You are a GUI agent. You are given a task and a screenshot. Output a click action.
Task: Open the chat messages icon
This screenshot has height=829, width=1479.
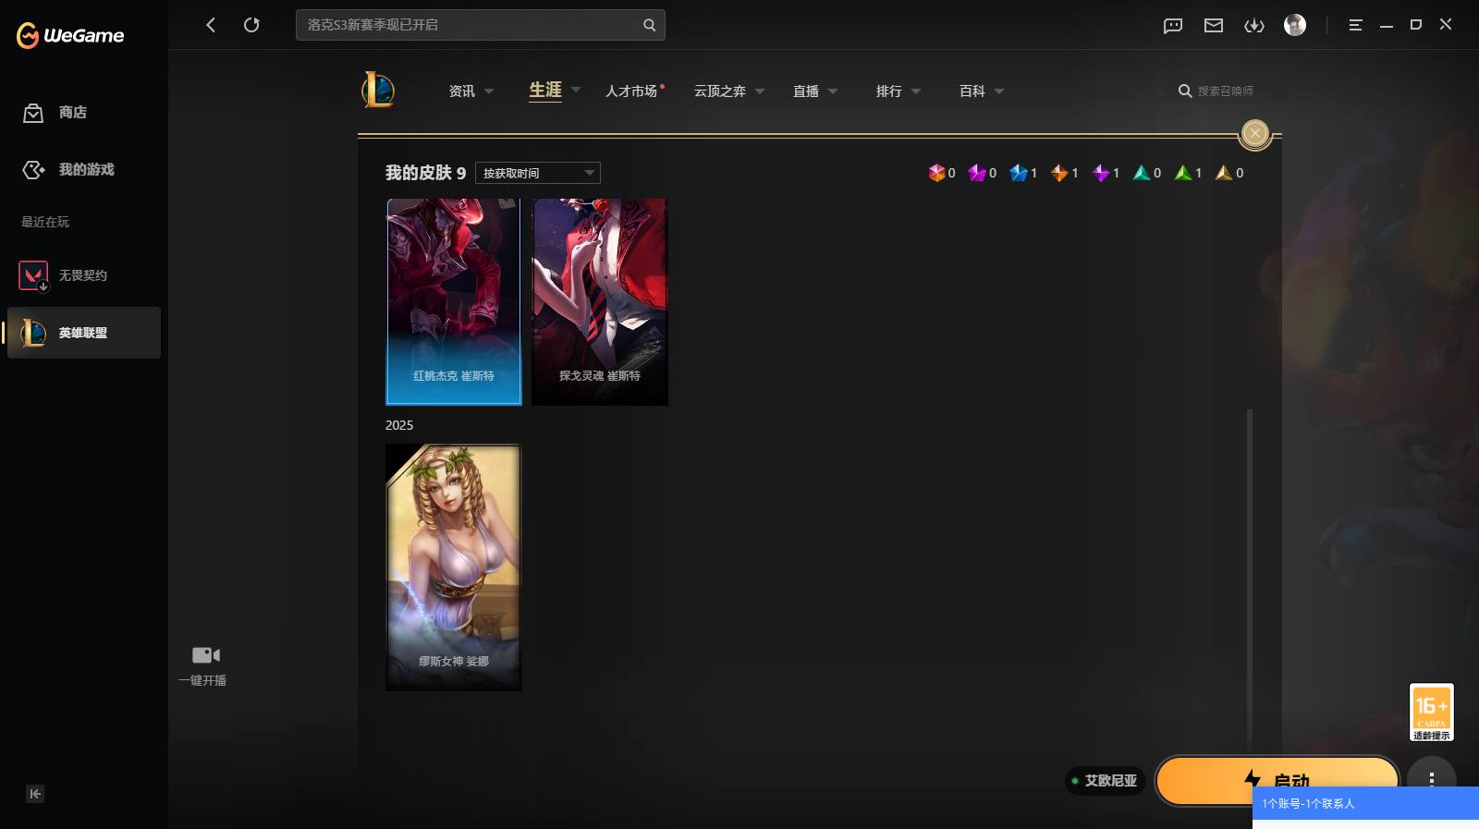1173,25
